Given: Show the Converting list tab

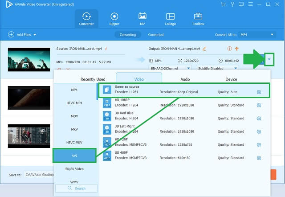Looking at the screenshot, I should 128,35.
